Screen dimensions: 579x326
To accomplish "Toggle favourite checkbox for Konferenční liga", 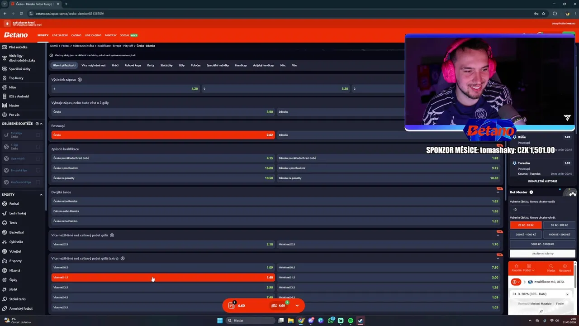I will (38, 182).
